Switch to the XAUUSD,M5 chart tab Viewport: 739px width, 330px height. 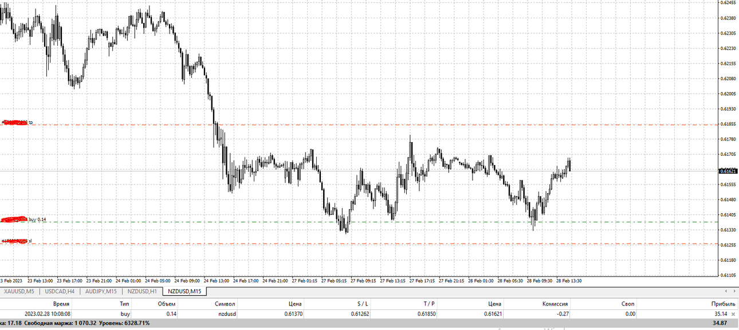pos(19,292)
